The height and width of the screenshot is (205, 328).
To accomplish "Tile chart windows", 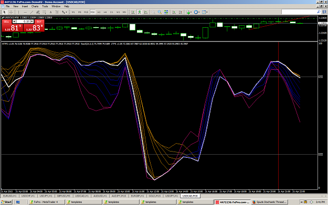I will click(x=166, y=12).
